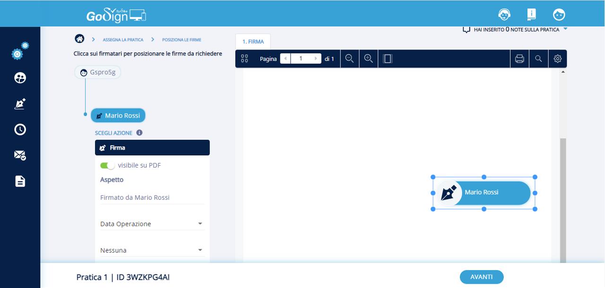Click 'ASSEGNA LA PRATICA' breadcrumb

123,40
